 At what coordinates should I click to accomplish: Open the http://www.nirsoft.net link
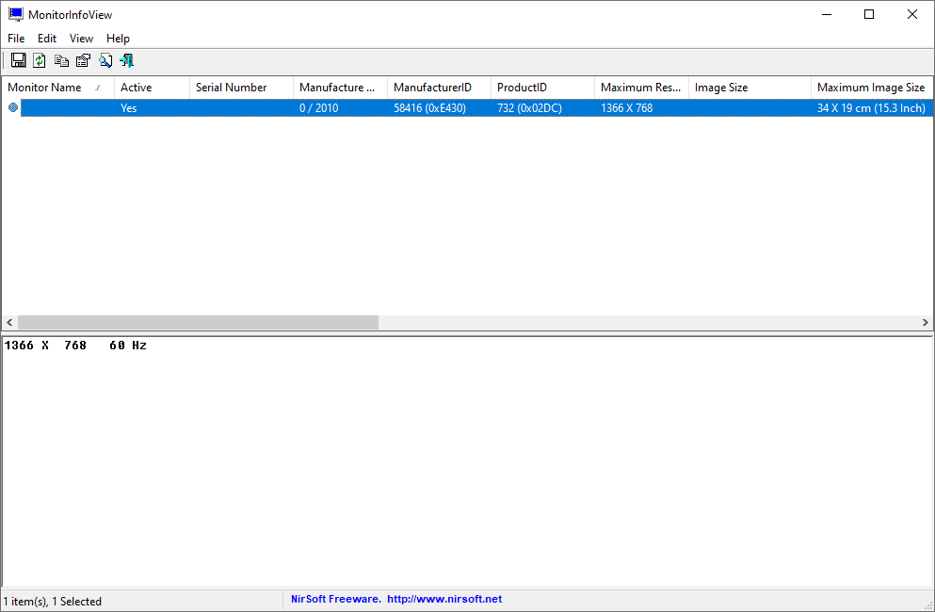(443, 600)
